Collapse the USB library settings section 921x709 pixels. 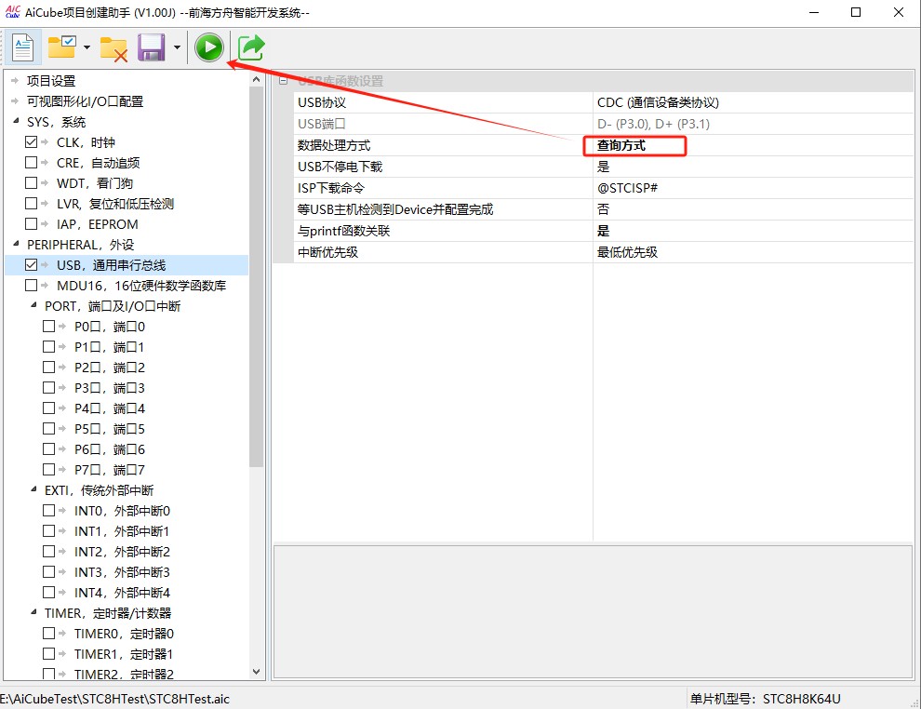[x=283, y=81]
